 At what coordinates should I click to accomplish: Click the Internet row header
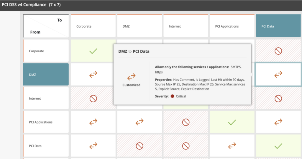(46, 98)
